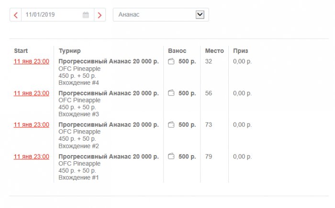Open start time link for Вхождение #1
335x208 pixels.
coord(32,156)
